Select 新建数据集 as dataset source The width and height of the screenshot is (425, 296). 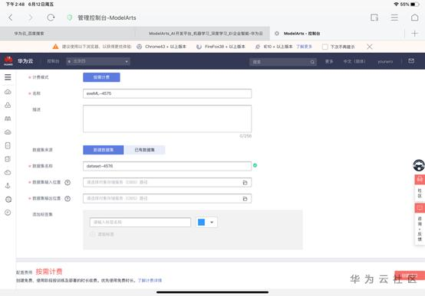(x=104, y=150)
